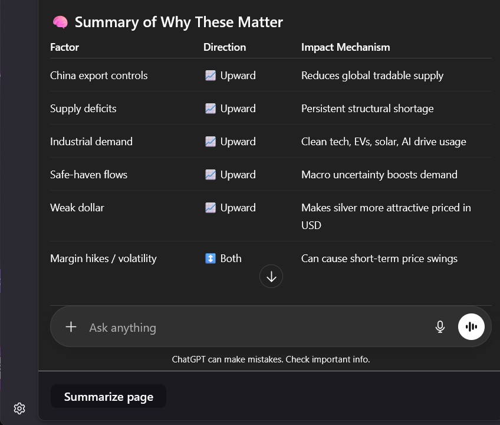
Task: Click the 'Safe-haven flows' cell
Action: point(88,175)
